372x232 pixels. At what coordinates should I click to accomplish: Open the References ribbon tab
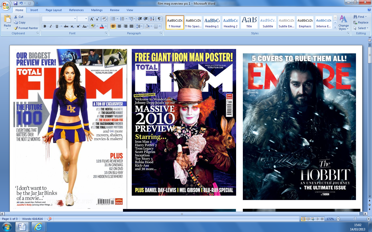point(76,10)
